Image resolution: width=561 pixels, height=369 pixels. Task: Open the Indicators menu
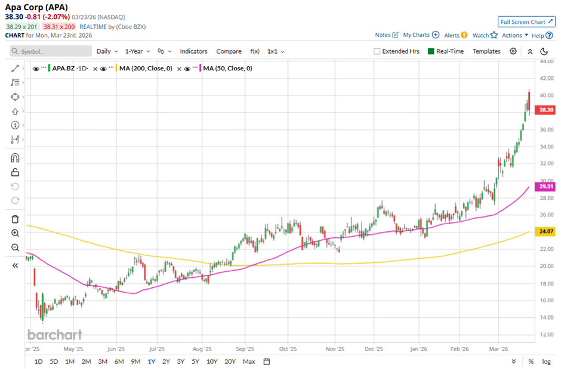click(193, 51)
